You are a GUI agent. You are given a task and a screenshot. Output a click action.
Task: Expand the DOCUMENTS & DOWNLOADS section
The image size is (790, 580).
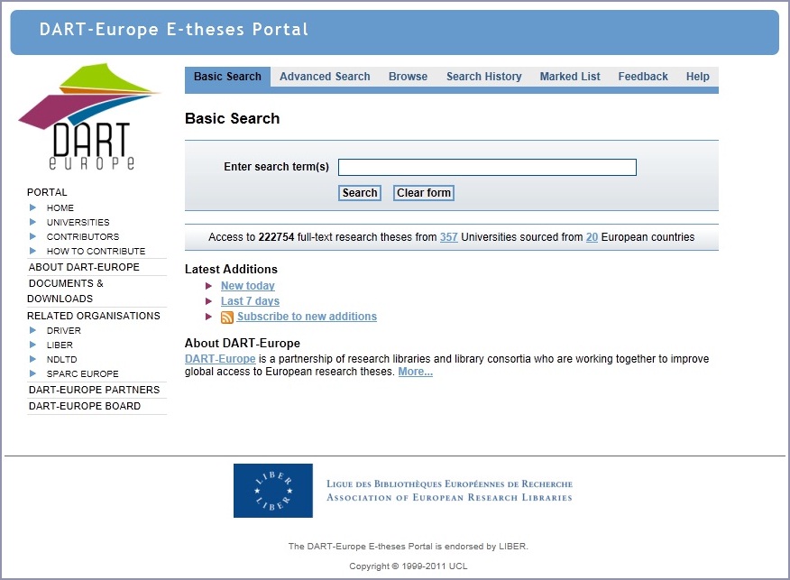coord(66,290)
